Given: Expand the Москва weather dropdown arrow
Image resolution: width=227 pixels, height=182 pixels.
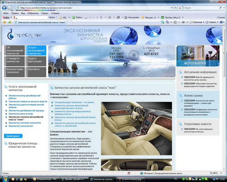Looking at the screenshot, I should (158, 17).
